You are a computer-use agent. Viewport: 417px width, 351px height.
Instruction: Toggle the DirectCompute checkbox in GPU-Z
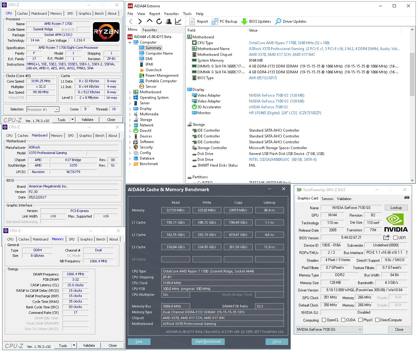coord(377,320)
